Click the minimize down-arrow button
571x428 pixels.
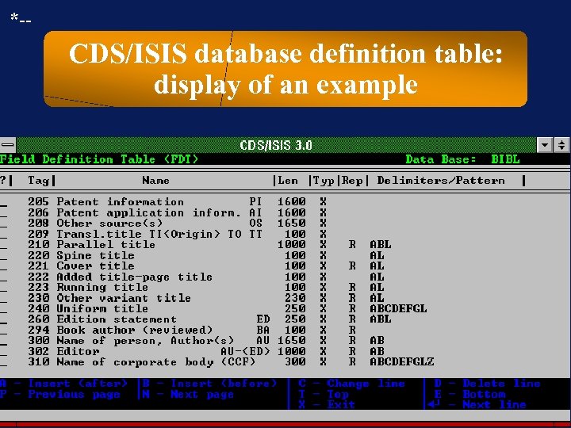pos(545,145)
